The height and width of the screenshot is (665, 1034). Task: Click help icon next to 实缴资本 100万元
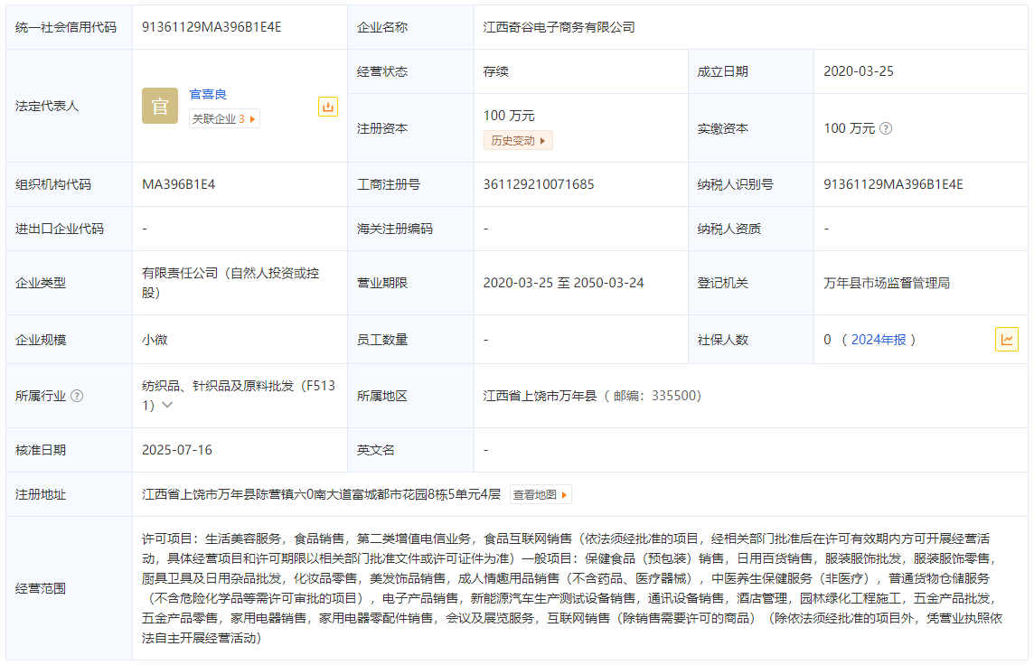coord(886,128)
